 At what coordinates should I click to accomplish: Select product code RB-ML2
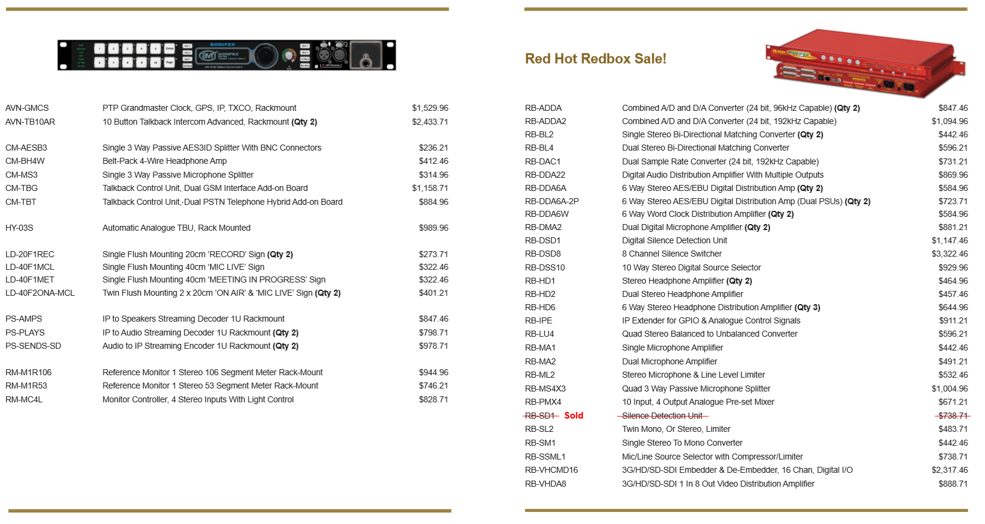540,375
